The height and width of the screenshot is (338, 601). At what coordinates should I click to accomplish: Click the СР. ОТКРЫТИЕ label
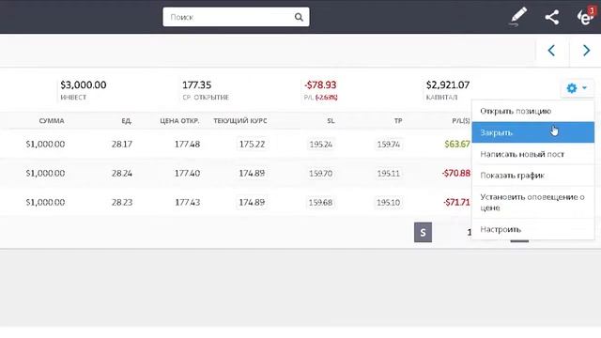206,98
